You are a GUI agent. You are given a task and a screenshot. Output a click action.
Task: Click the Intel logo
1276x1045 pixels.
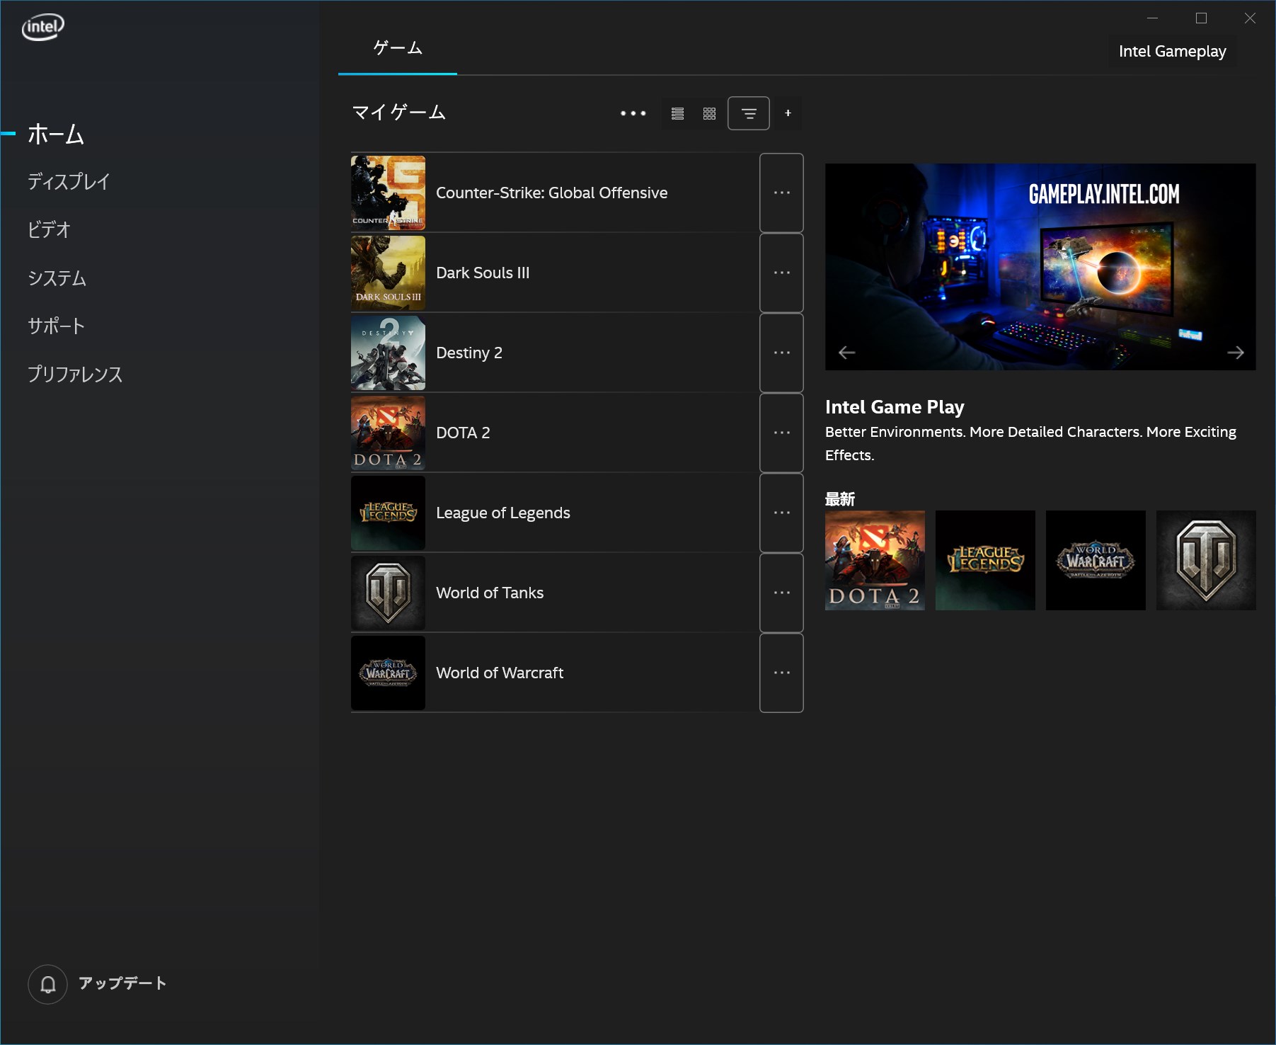click(x=43, y=27)
